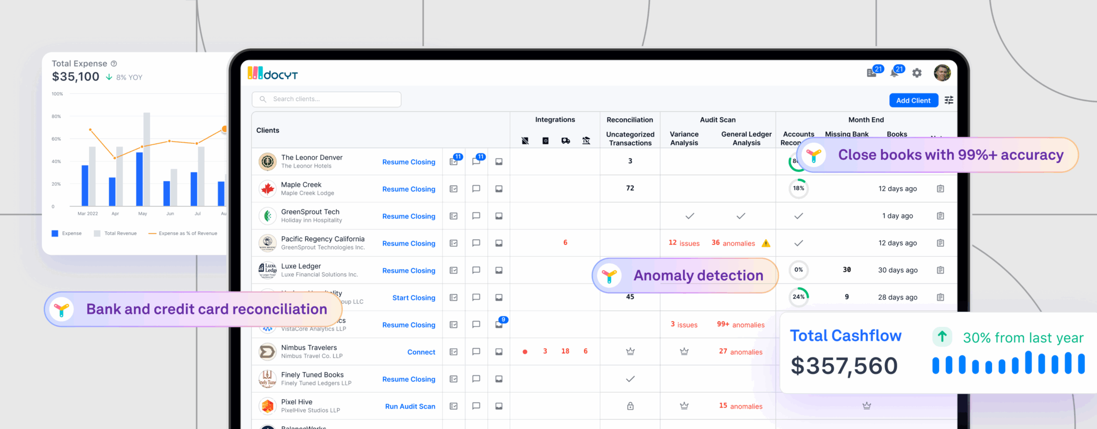Click the Variance Analysis crown for Pixel Hive
Viewport: 1097px width, 429px height.
pyautogui.click(x=684, y=406)
